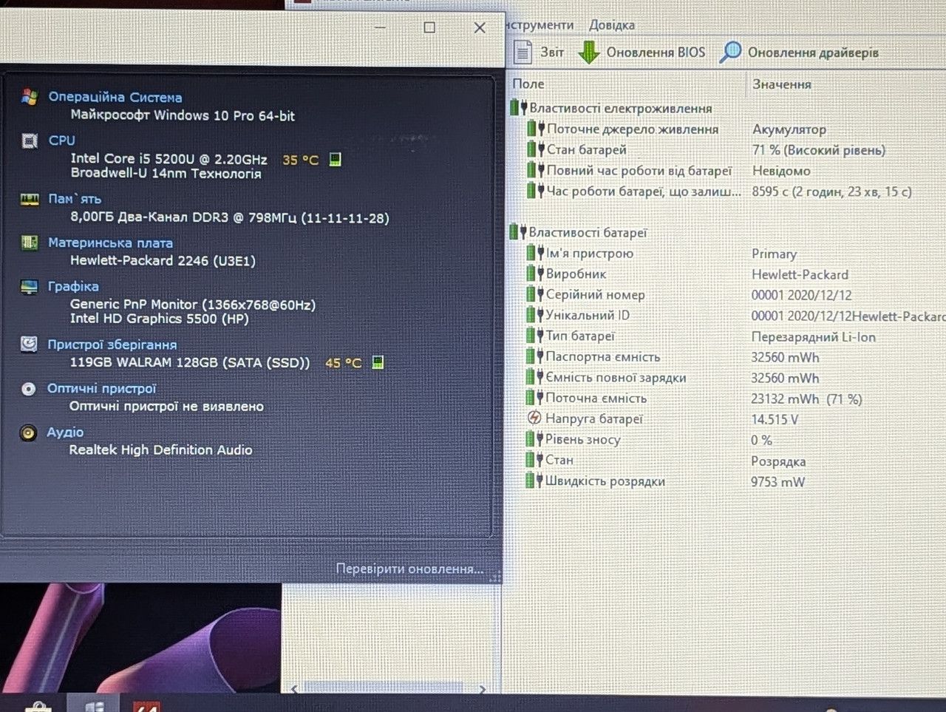Open the Материнська плата section link
This screenshot has height=712, width=946.
point(110,243)
